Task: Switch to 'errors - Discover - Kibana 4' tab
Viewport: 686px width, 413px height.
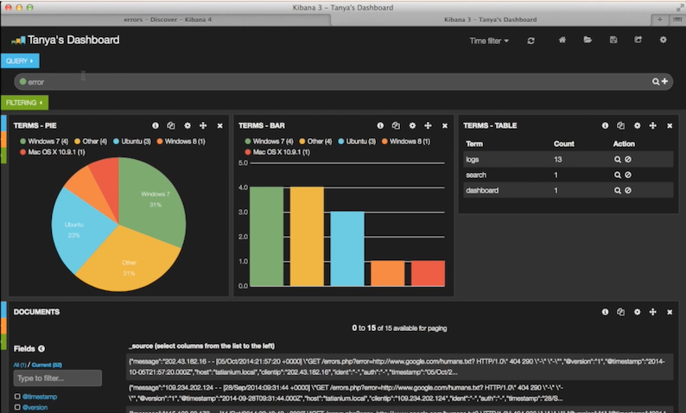Action: pos(167,20)
